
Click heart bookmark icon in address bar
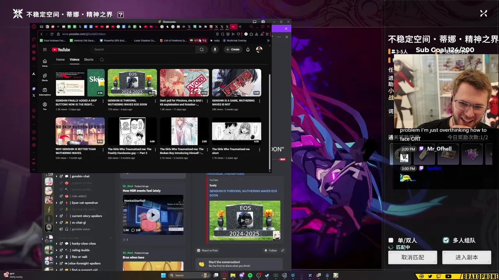239,34
